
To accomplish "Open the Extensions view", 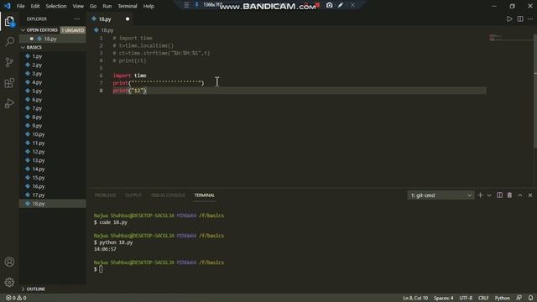I will pos(9,82).
